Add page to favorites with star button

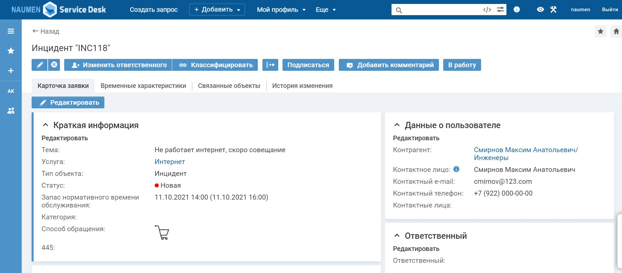tap(600, 31)
